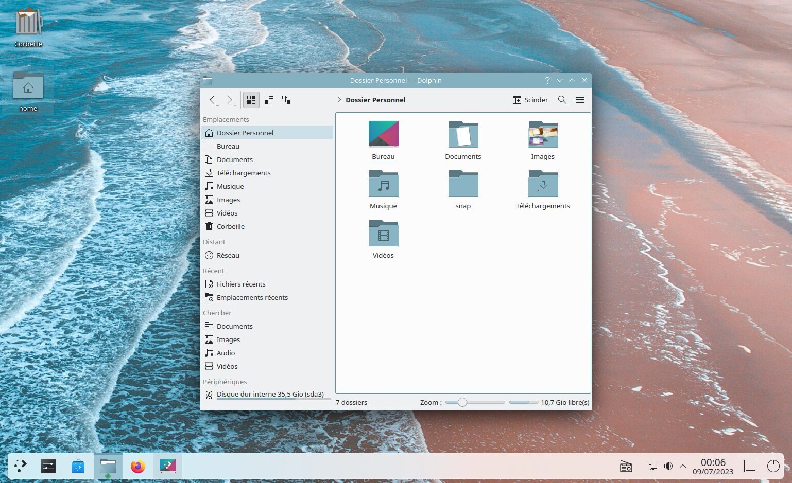Expand breadcrumb chevron before Dossier Personnel
The width and height of the screenshot is (792, 483).
coord(339,100)
